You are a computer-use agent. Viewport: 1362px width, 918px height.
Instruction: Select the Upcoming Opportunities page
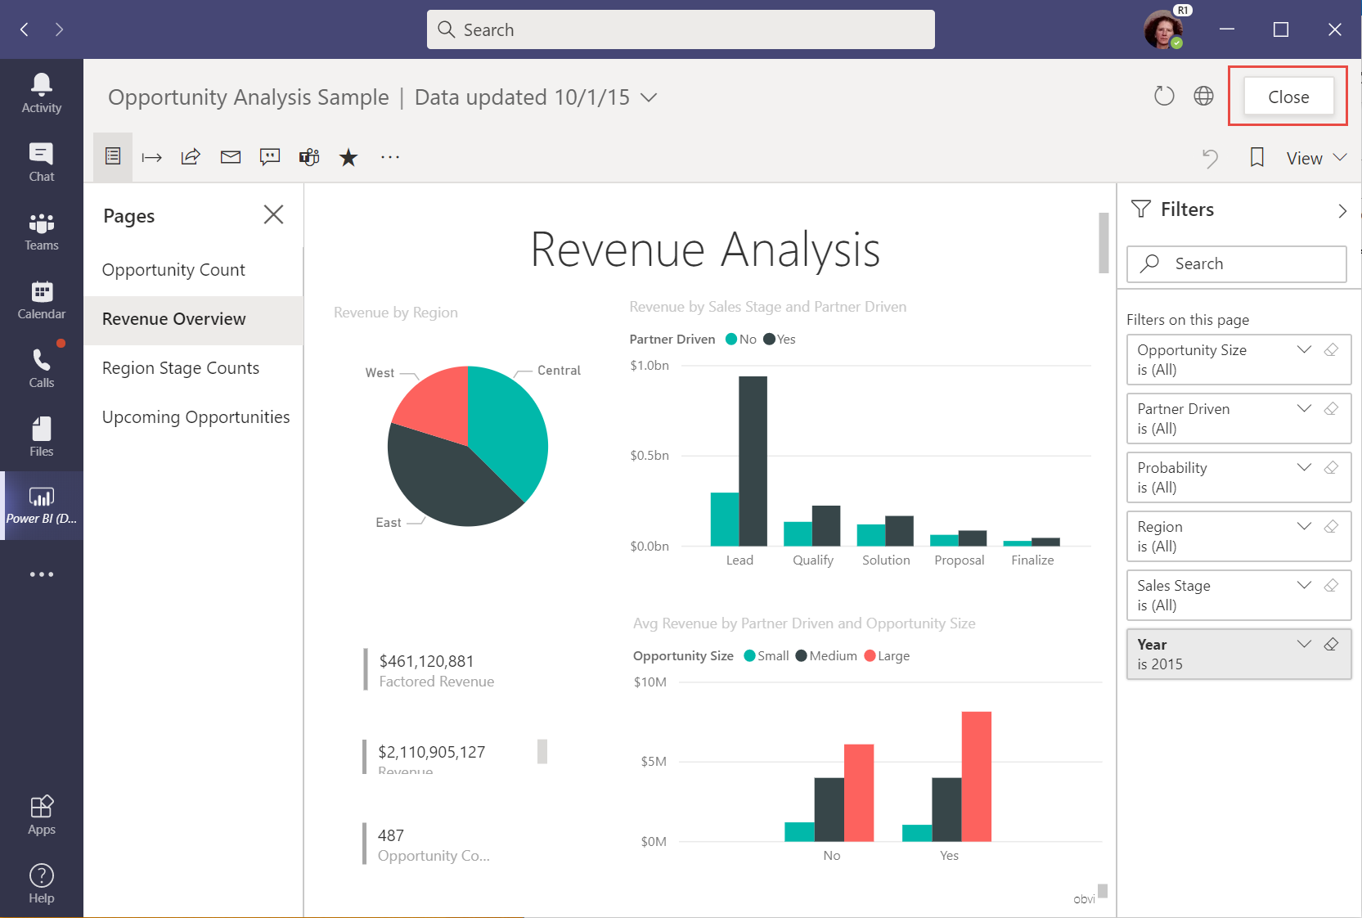pos(196,416)
